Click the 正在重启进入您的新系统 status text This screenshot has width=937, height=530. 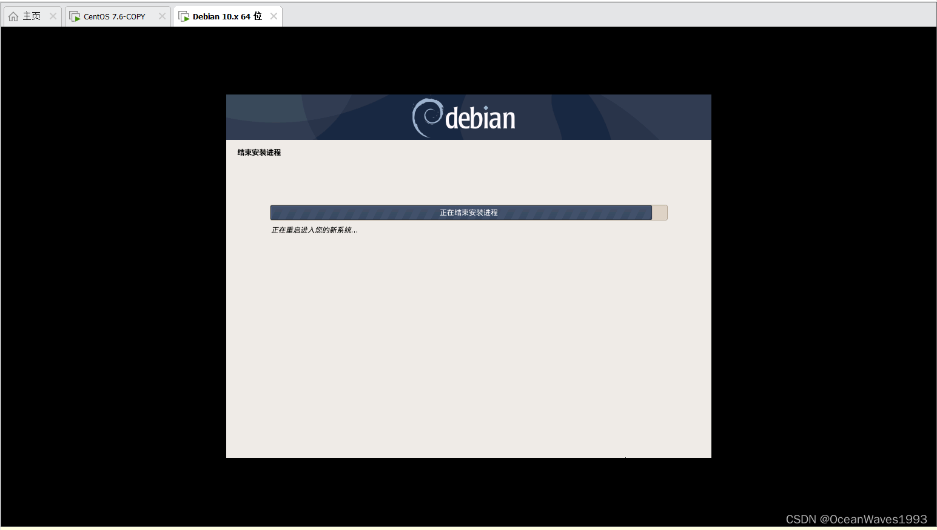314,230
